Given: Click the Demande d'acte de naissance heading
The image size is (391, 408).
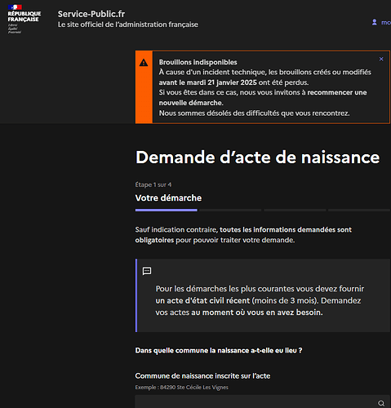Looking at the screenshot, I should 257,157.
